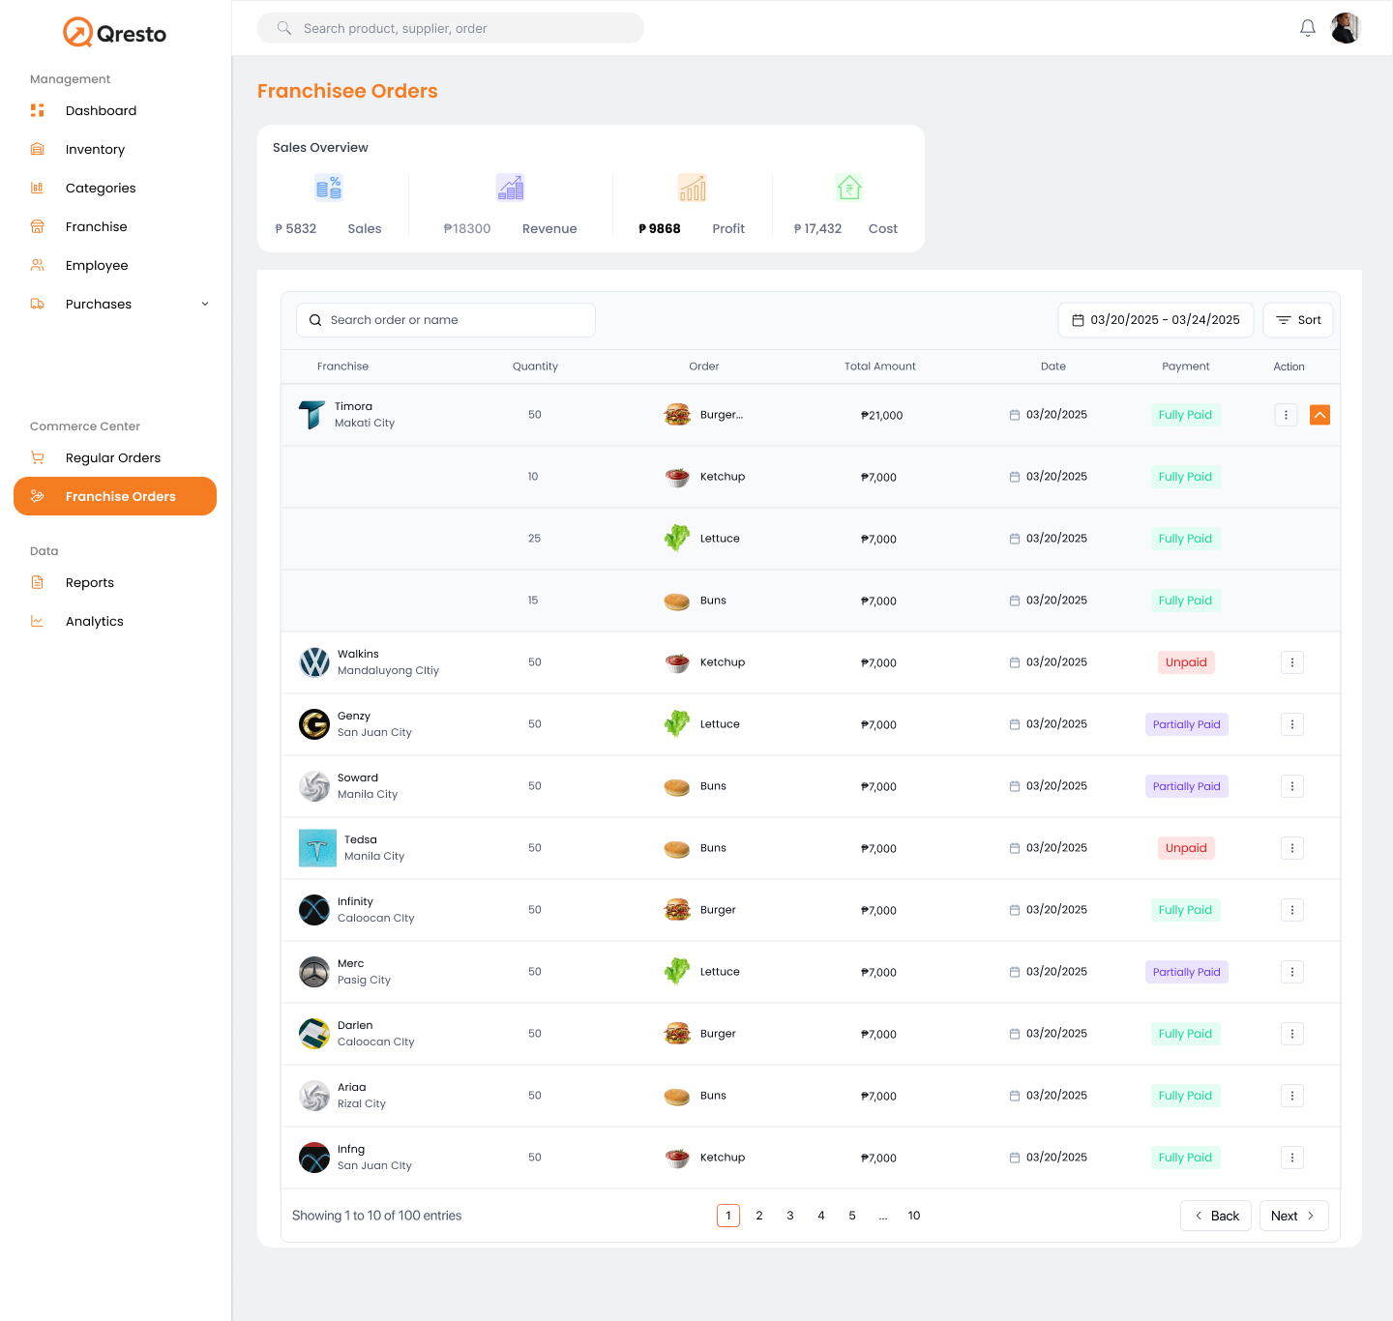This screenshot has width=1393, height=1321.
Task: Open the three-dot menu for Timora order
Action: [1286, 415]
